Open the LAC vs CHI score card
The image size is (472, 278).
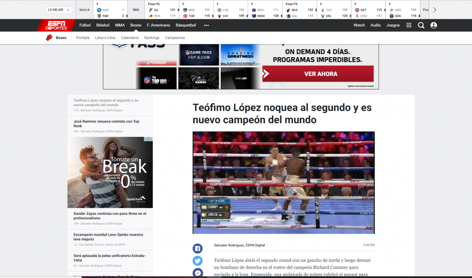click(x=230, y=10)
